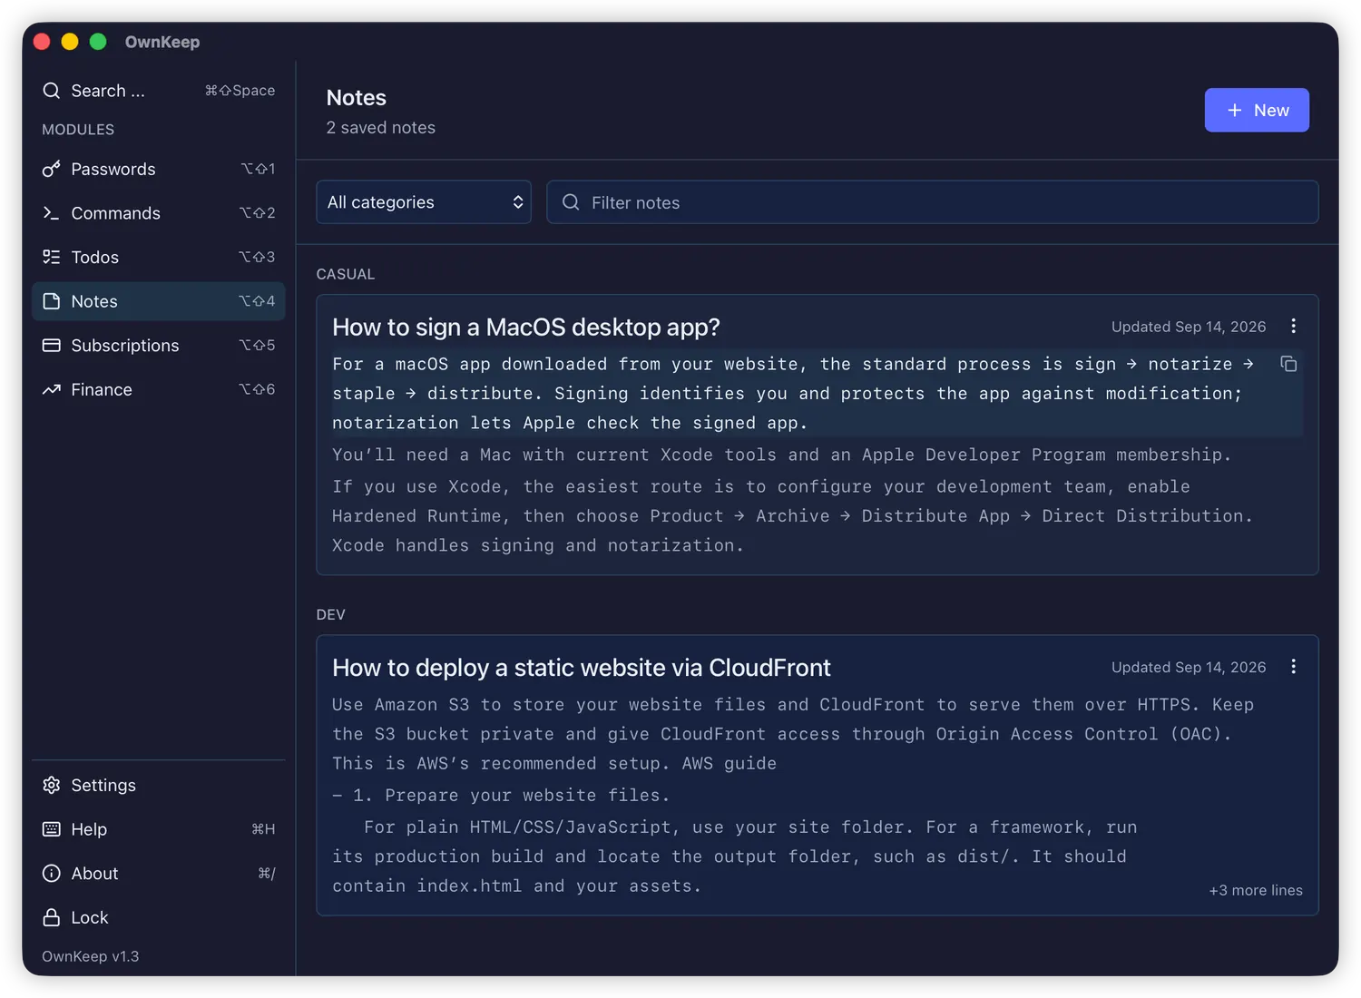Image resolution: width=1361 pixels, height=998 pixels.
Task: Click the trending chart icon beside Finance
Action: pyautogui.click(x=52, y=389)
